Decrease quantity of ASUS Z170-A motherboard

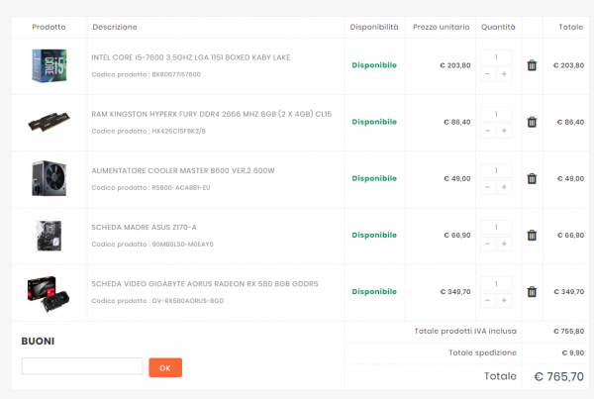point(487,244)
